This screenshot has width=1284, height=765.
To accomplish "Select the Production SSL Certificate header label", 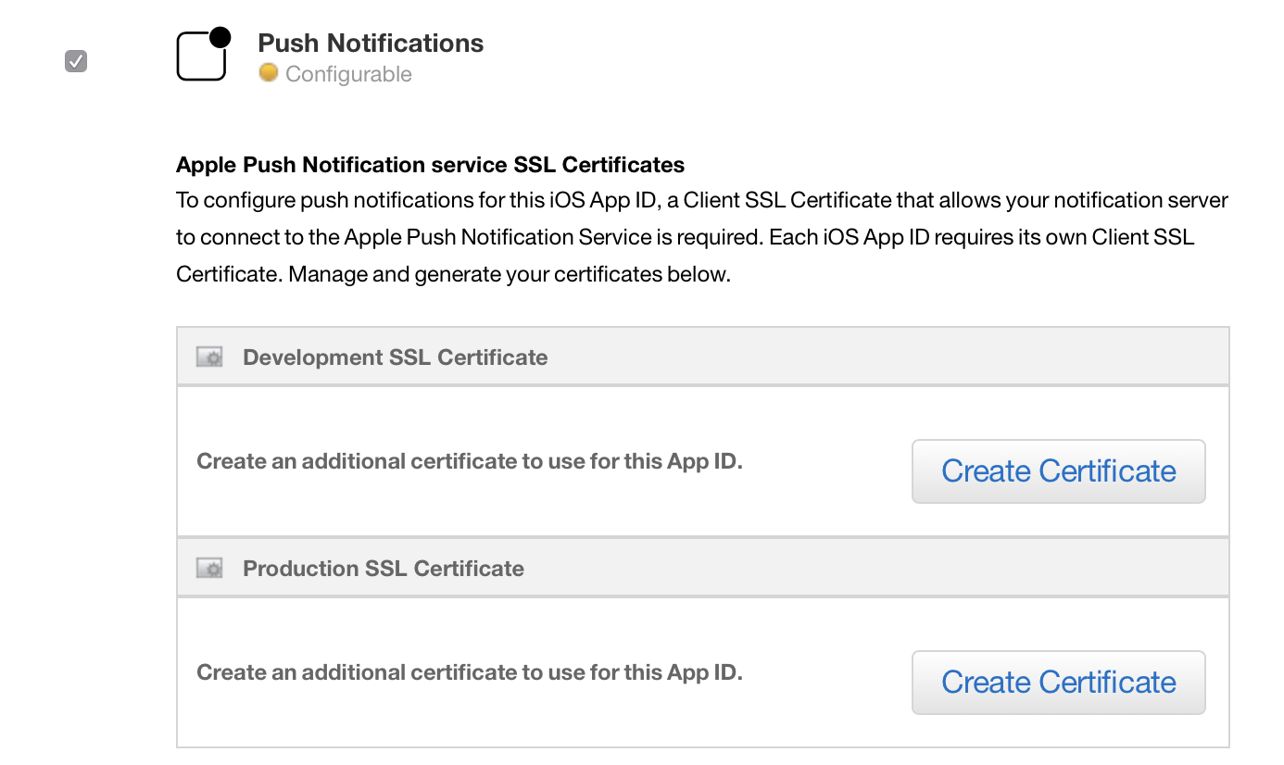I will coord(384,569).
